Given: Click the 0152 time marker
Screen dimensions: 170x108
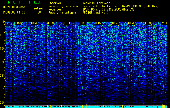Looking at the screenshot, I should [34, 23].
